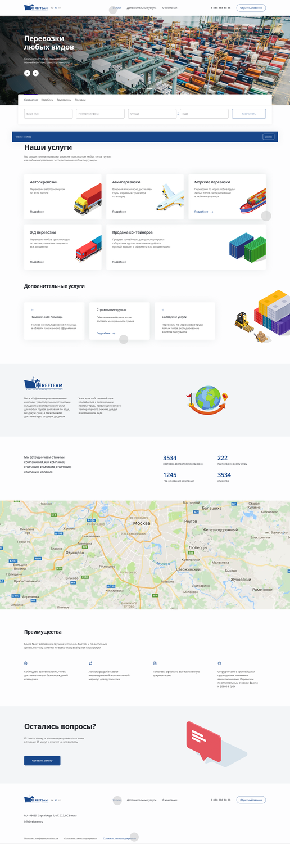Click the Рассчитать button

click(249, 114)
